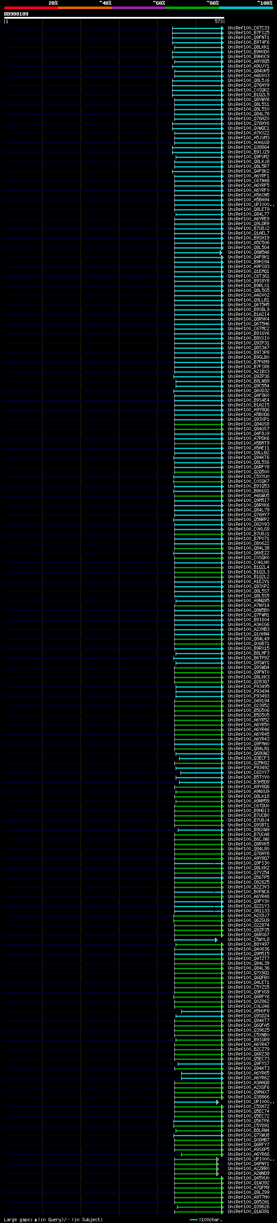The width and height of the screenshot is (277, 1223).
Task: Select hit label UniRef100_Q84L78
Action: coord(248,114)
